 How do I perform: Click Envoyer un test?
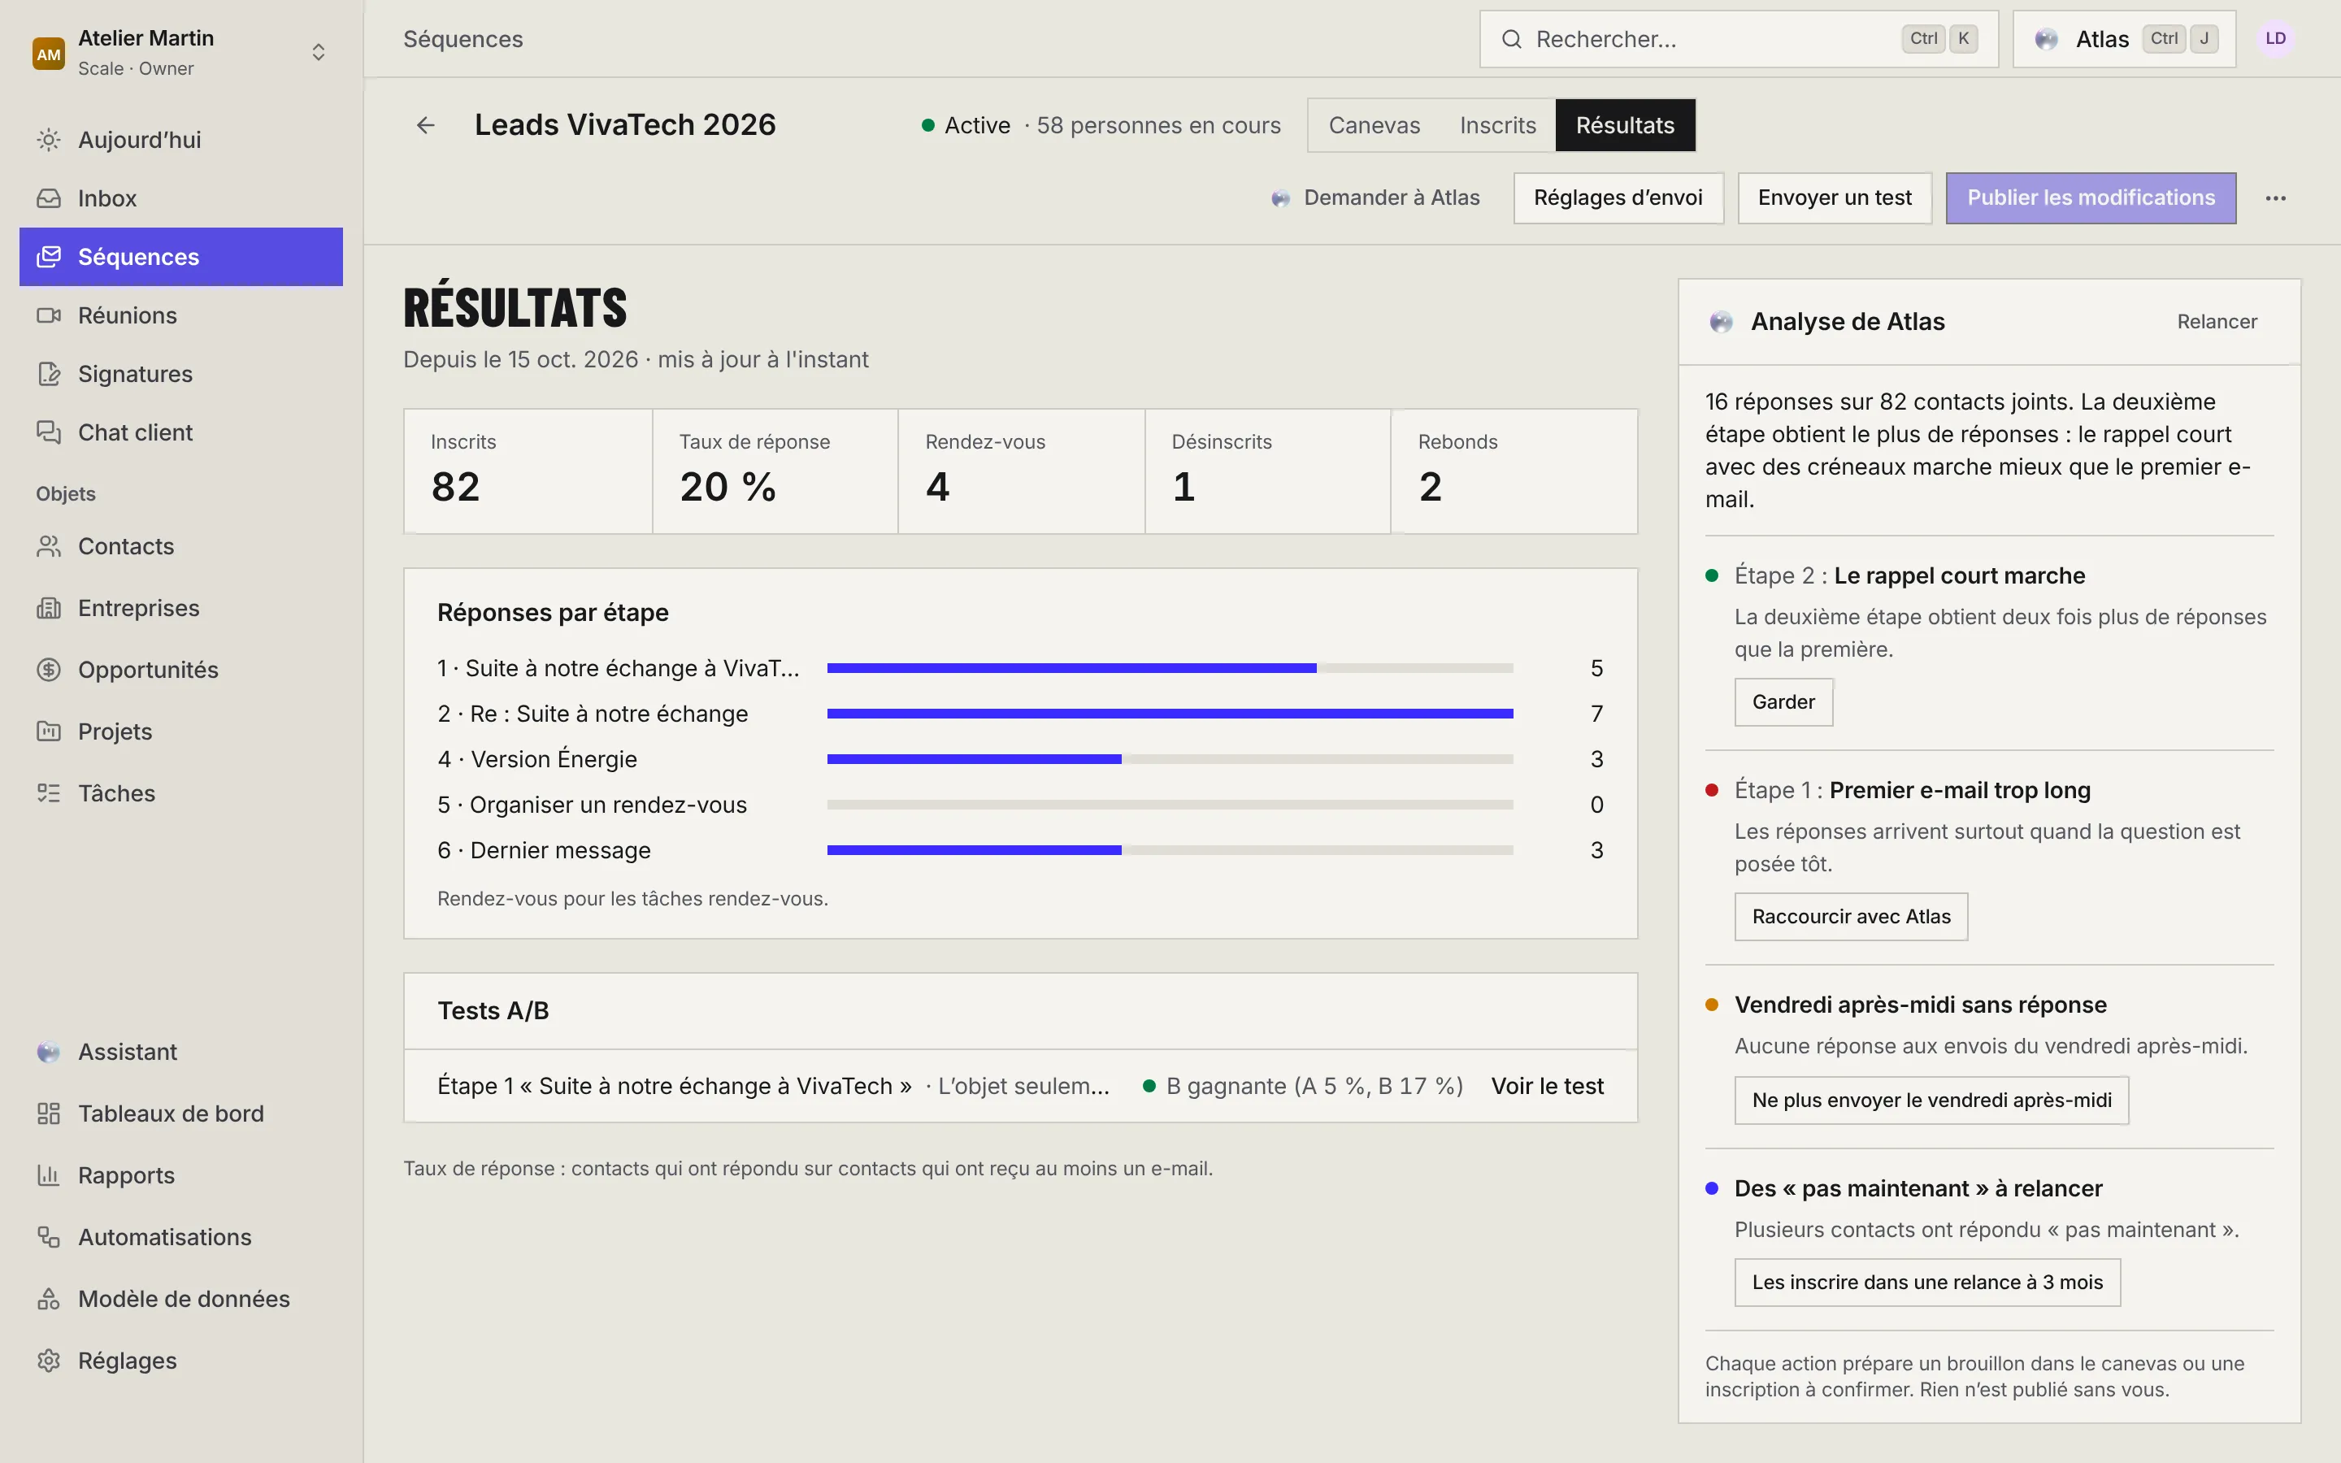coord(1834,198)
